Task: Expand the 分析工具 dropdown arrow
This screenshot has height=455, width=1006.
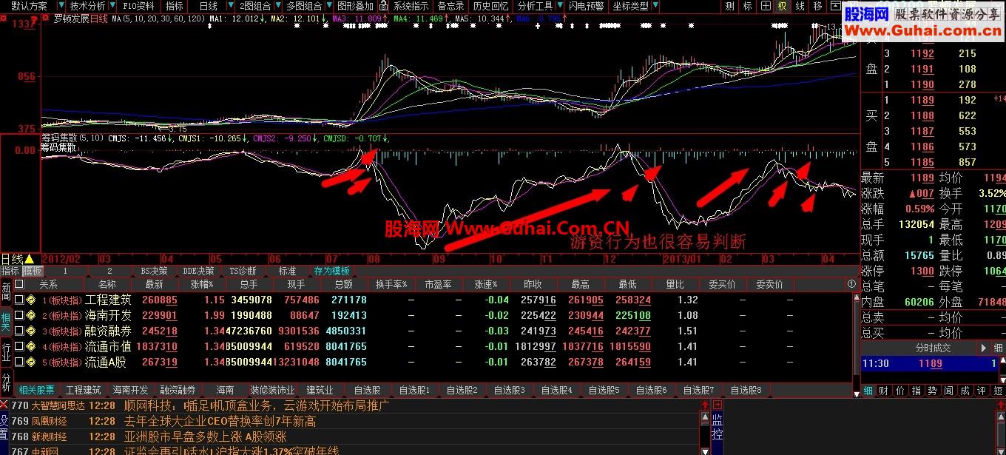Action: coord(558,6)
